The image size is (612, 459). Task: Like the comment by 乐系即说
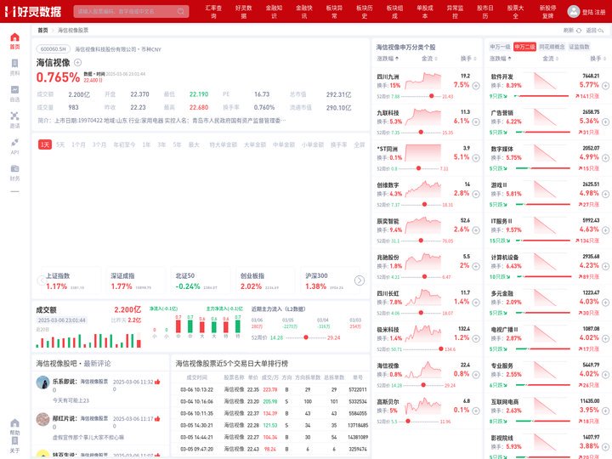[157, 382]
